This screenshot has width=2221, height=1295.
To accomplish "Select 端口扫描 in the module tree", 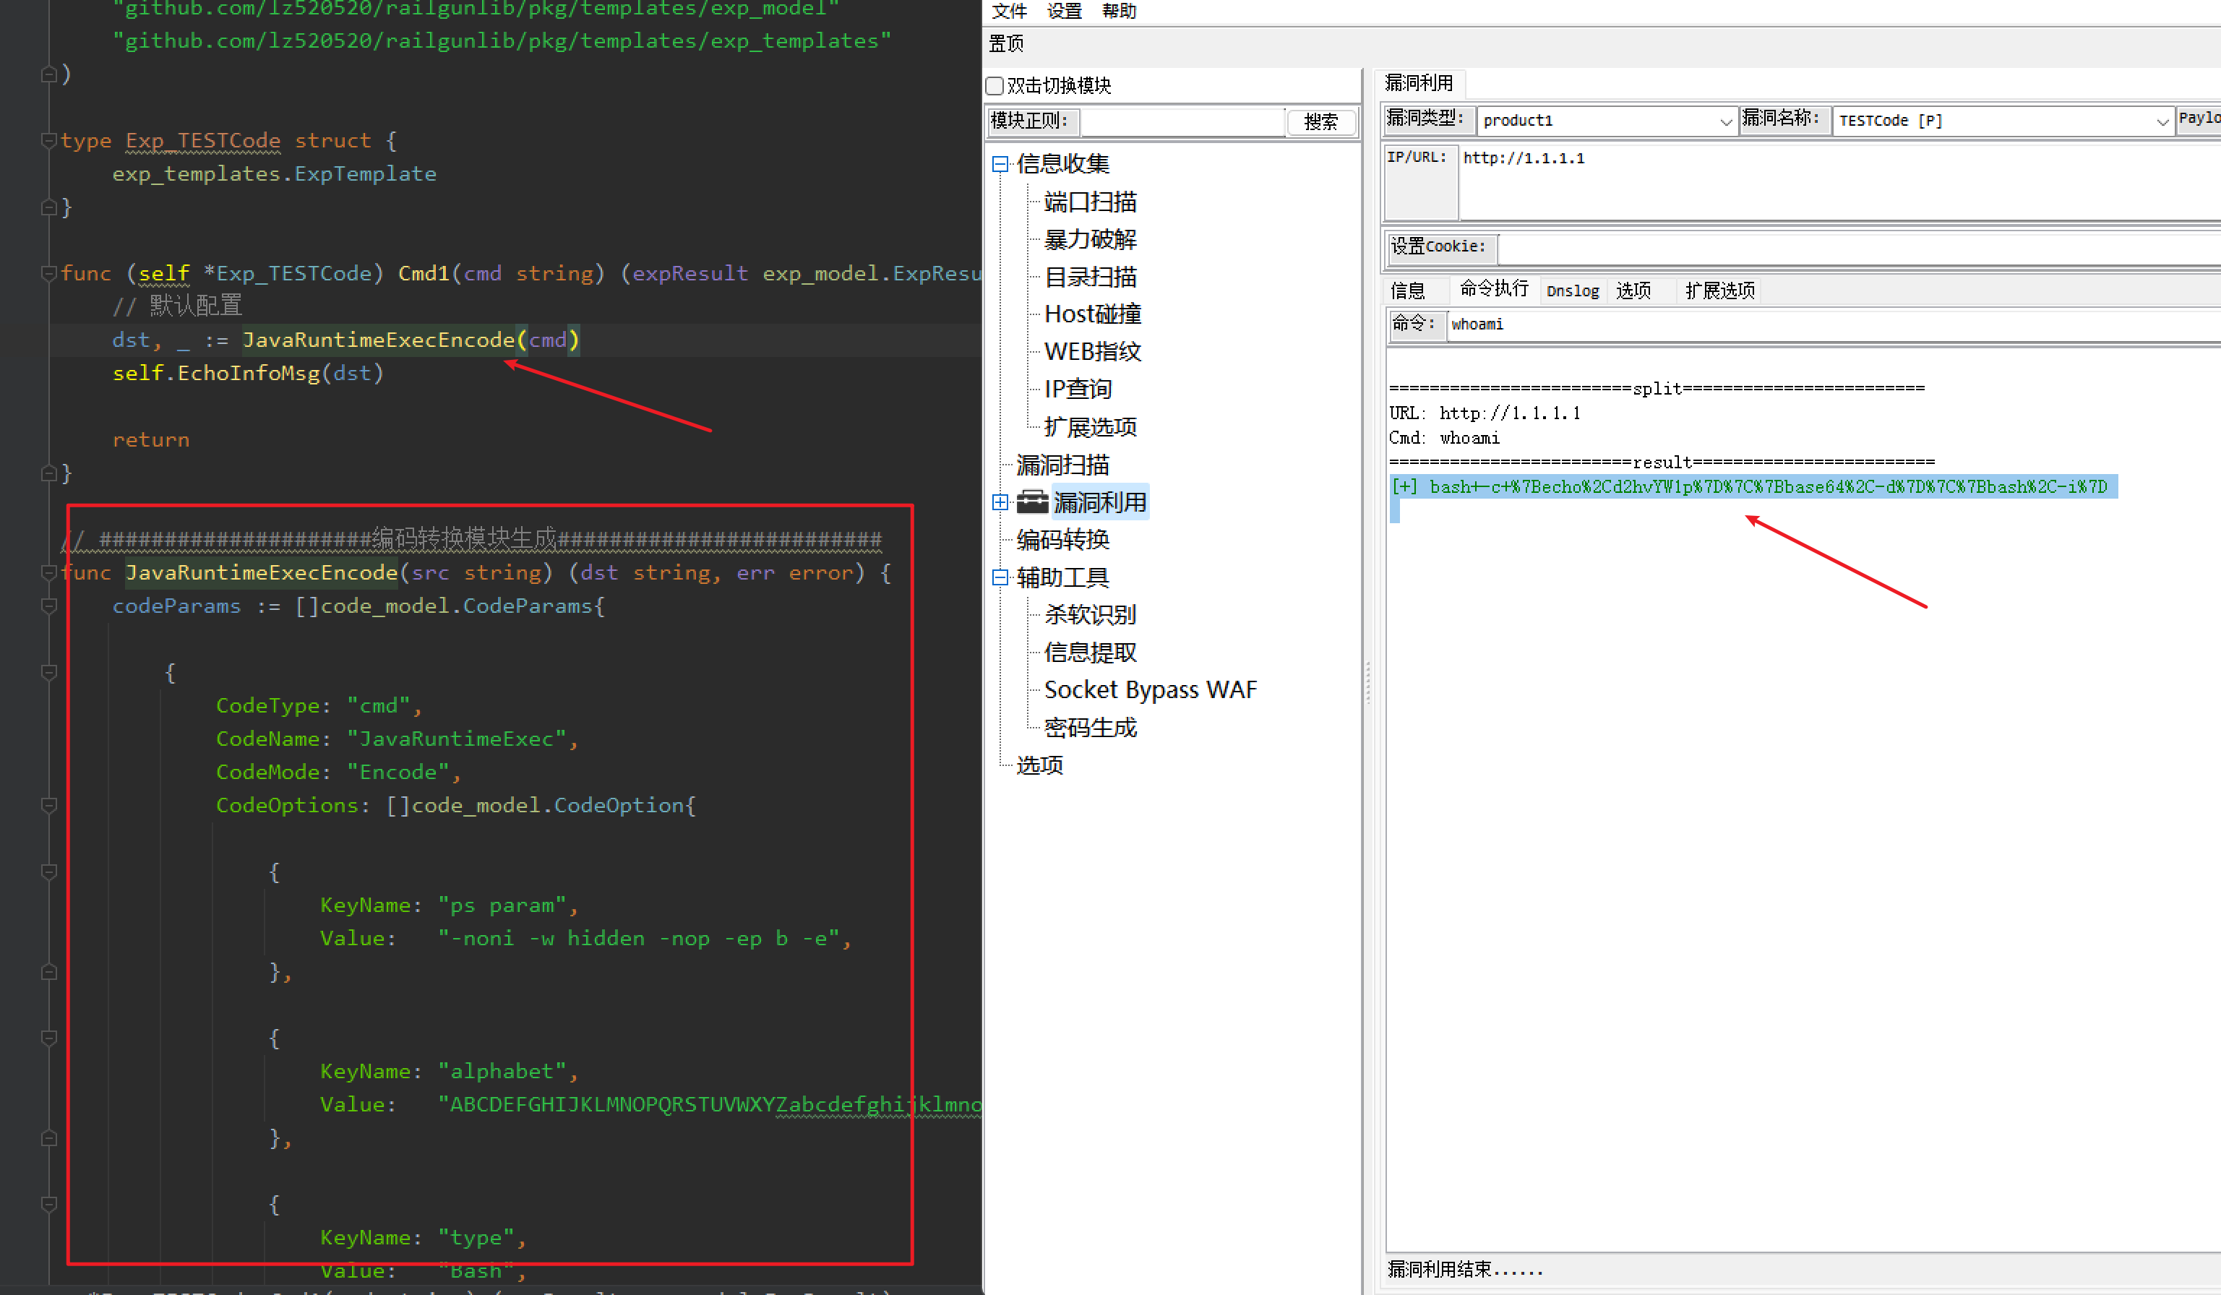I will tap(1089, 202).
